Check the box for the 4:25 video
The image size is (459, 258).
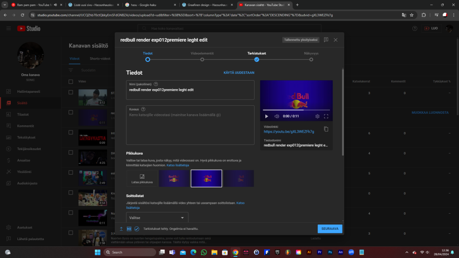click(71, 153)
